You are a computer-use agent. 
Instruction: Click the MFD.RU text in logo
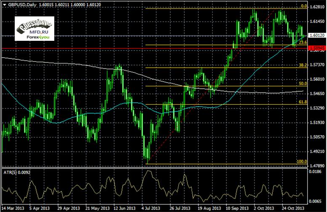(37, 31)
